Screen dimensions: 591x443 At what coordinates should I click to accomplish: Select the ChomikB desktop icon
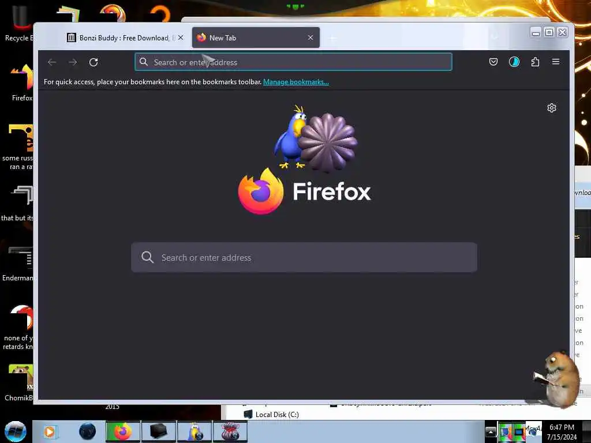(19, 382)
